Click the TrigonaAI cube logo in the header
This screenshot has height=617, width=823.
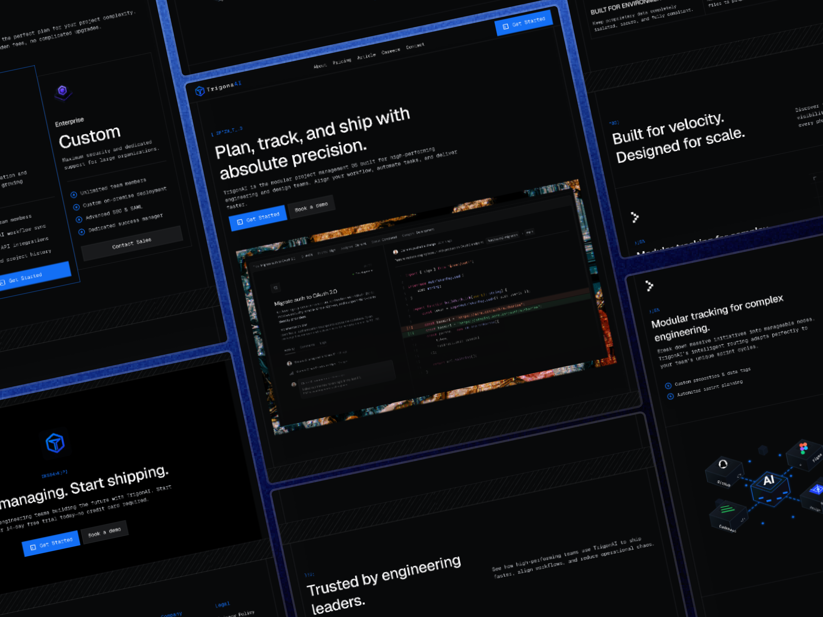pos(200,91)
